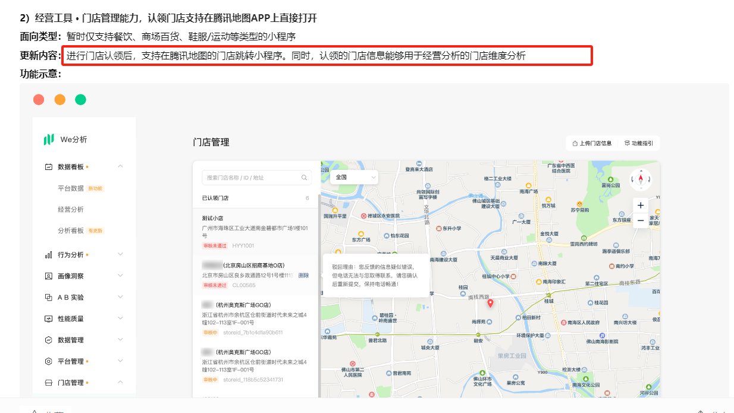Screen dimensions: 734x413
Task: Zoom out with the map minus button
Action: [x=641, y=221]
